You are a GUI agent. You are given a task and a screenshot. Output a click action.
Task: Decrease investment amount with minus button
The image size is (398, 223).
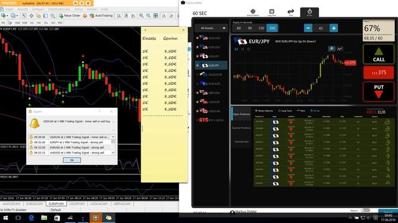tap(308, 28)
